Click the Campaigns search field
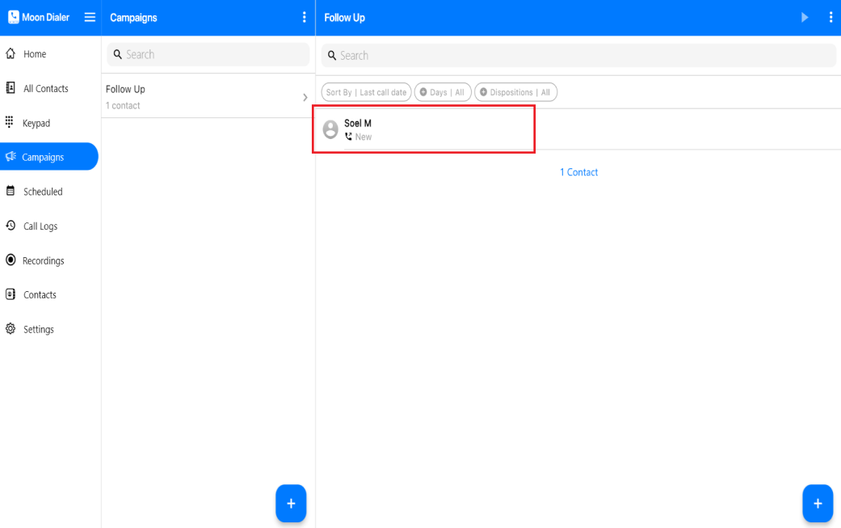The width and height of the screenshot is (841, 528). [208, 54]
